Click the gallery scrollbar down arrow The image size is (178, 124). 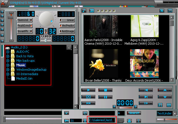coord(172,80)
